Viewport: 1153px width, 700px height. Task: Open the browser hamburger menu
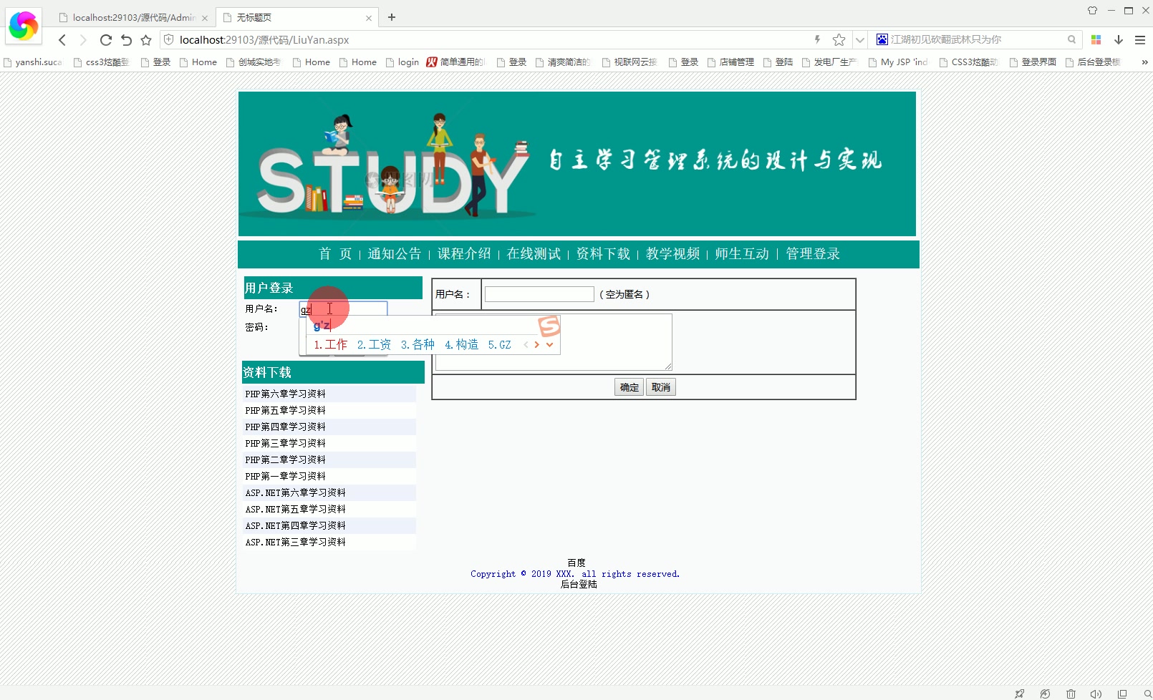pyautogui.click(x=1140, y=39)
